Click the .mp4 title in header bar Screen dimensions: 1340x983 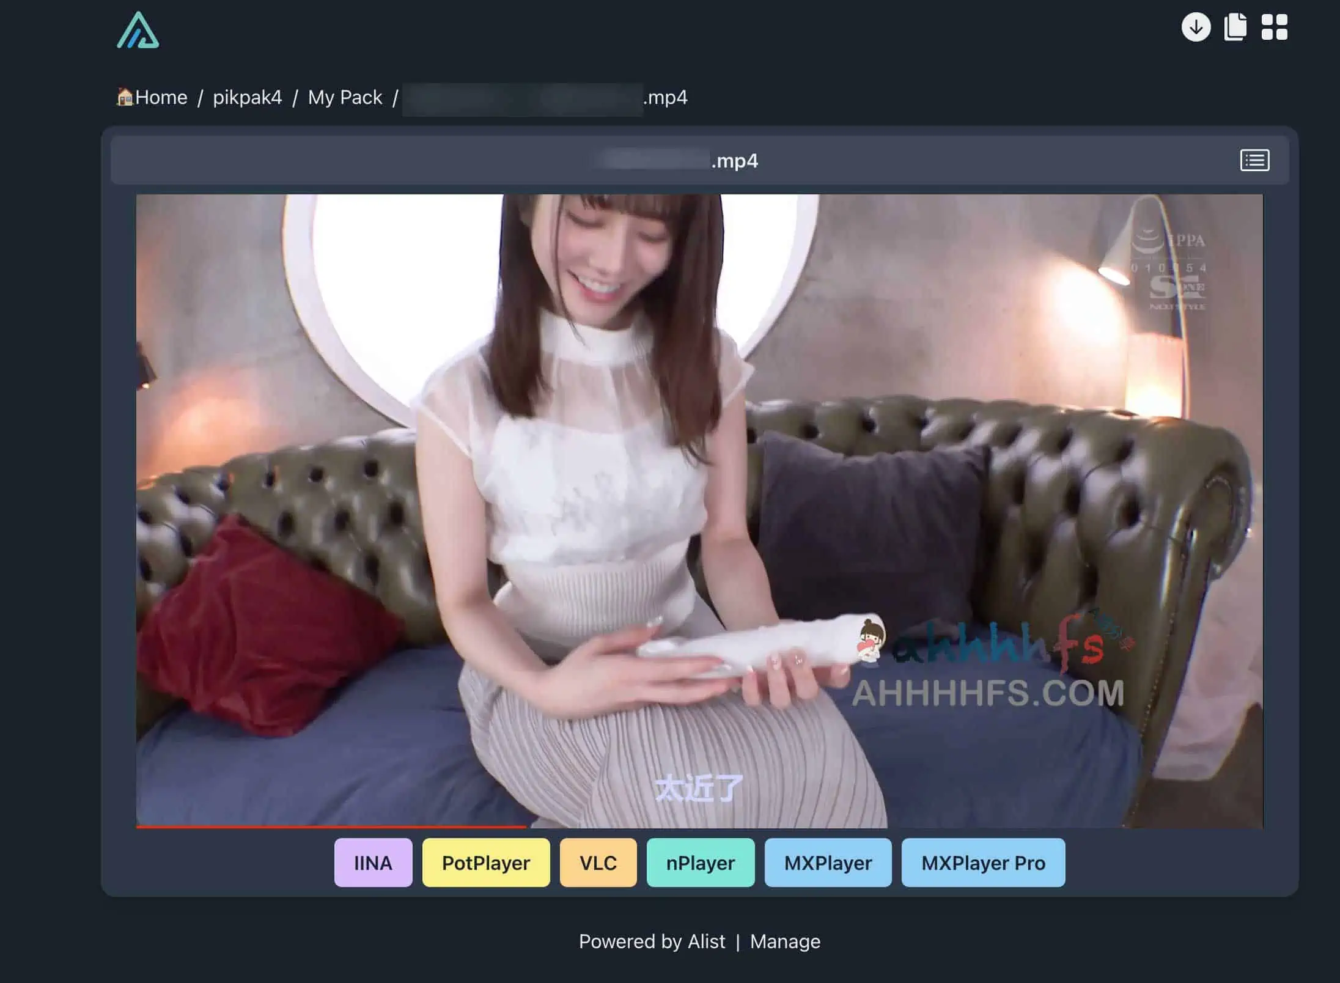[x=734, y=161]
